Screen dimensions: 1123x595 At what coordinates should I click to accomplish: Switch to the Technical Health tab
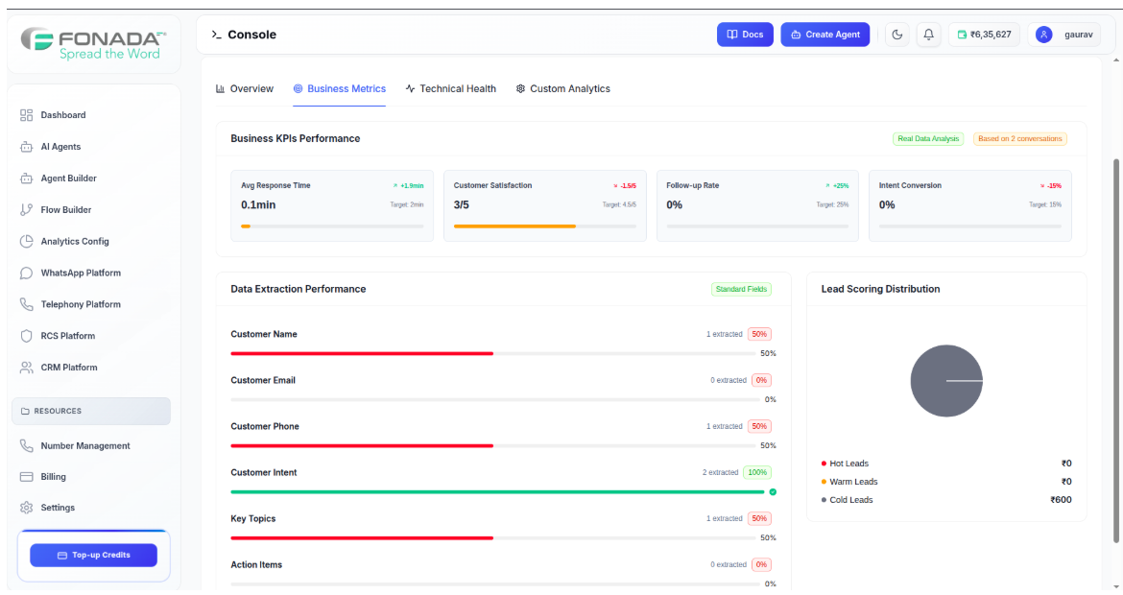click(450, 89)
